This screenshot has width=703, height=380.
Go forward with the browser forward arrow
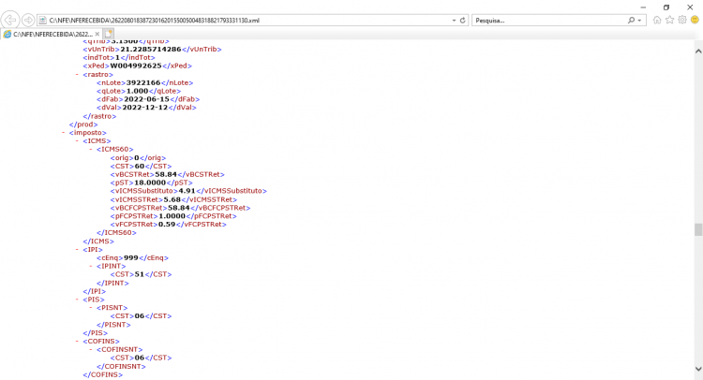pyautogui.click(x=28, y=21)
